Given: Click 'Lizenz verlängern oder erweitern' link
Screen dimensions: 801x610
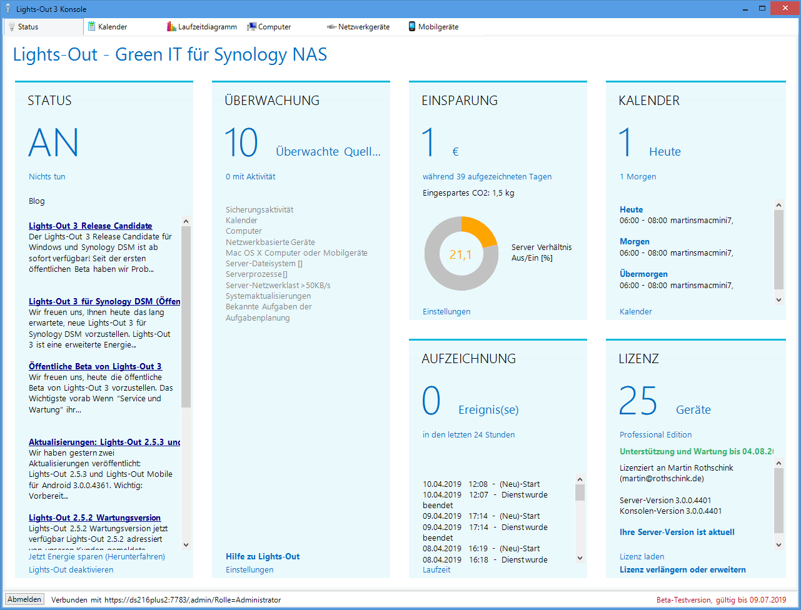Looking at the screenshot, I should click(683, 570).
